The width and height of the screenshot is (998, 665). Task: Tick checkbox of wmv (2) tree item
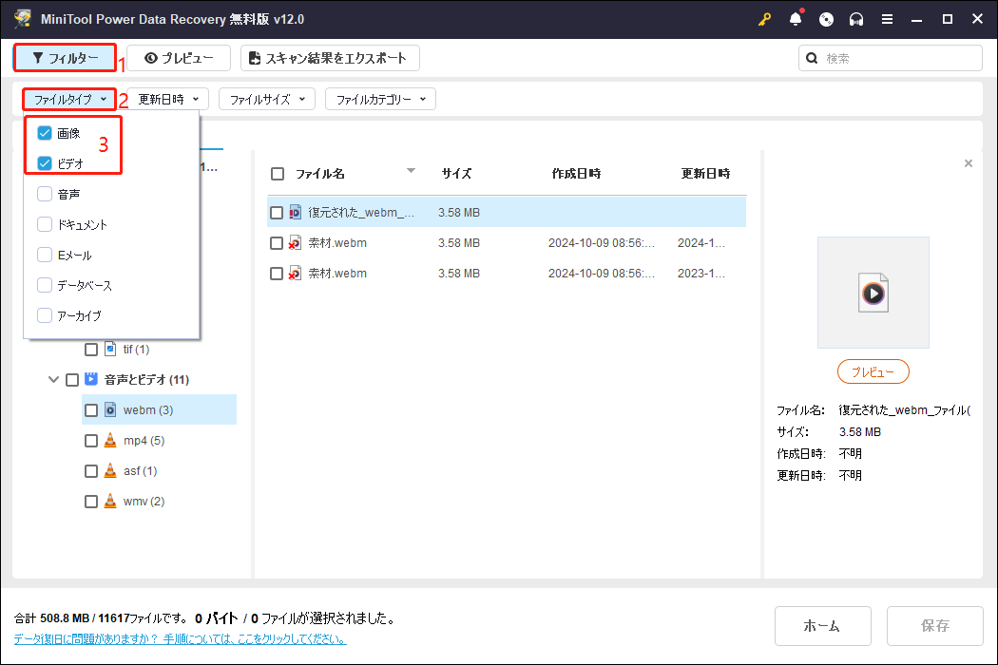[x=91, y=502]
